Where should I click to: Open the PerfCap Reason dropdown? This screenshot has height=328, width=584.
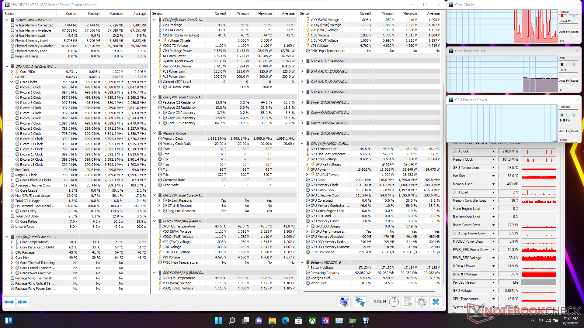pyautogui.click(x=493, y=282)
